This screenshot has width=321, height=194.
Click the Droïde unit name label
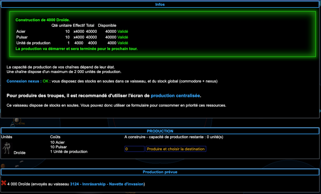click(x=19, y=153)
